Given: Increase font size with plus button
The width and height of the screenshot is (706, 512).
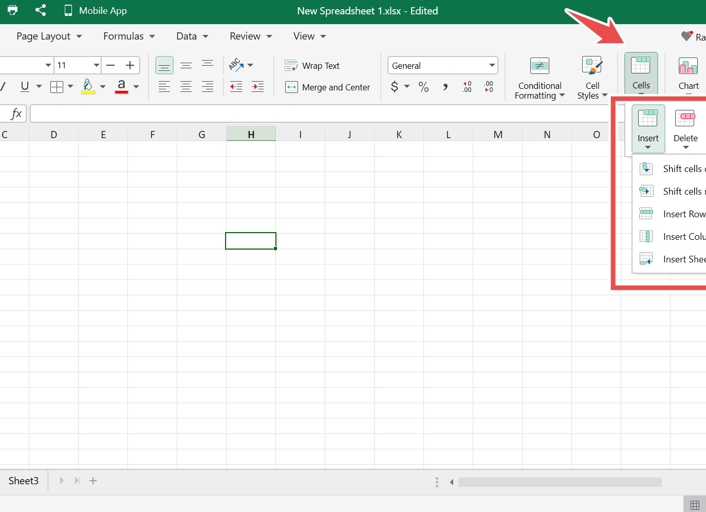Looking at the screenshot, I should [130, 65].
